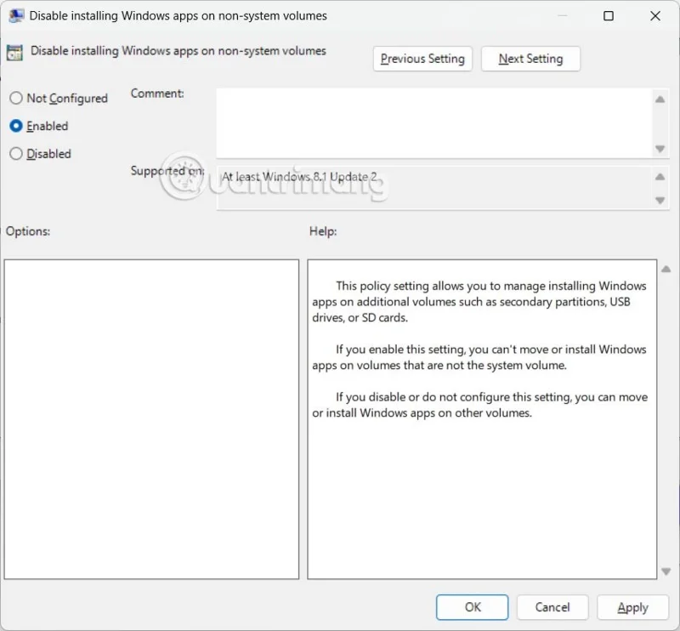Open the Previous Setting
Image resolution: width=680 pixels, height=631 pixels.
click(422, 59)
